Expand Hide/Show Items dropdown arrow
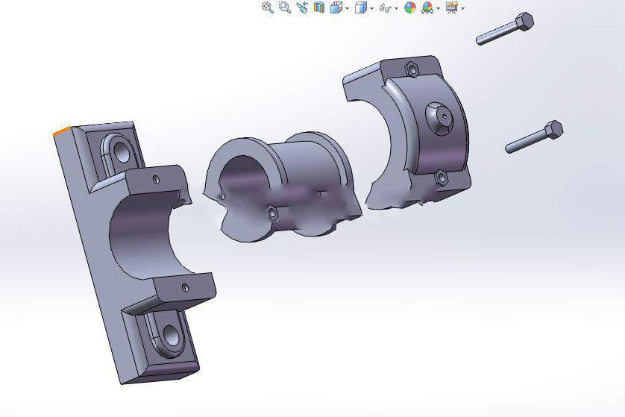Screen dimensions: 625x417 click(396, 8)
